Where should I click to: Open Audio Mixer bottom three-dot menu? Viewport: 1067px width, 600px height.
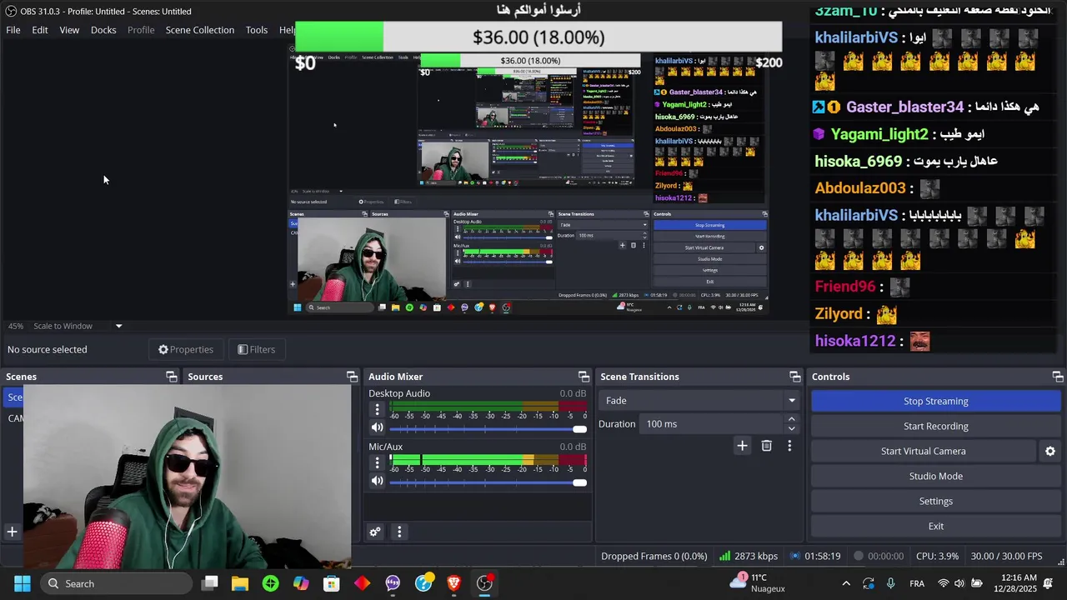tap(399, 532)
